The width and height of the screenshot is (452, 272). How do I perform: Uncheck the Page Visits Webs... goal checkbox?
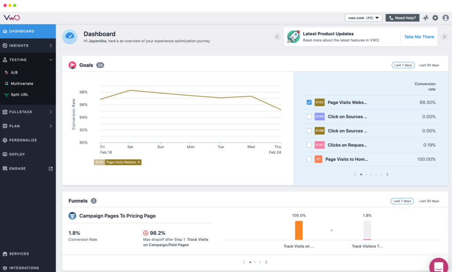(x=309, y=103)
